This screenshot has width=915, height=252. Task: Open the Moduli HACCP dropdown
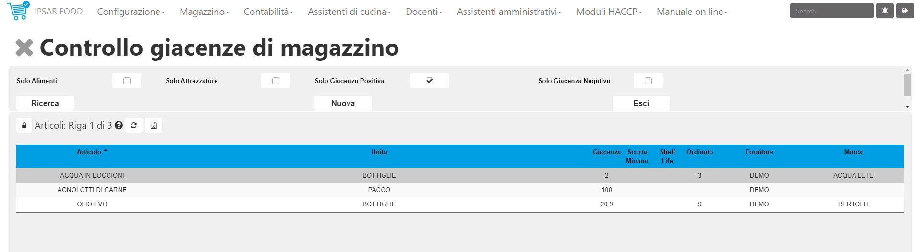[609, 12]
